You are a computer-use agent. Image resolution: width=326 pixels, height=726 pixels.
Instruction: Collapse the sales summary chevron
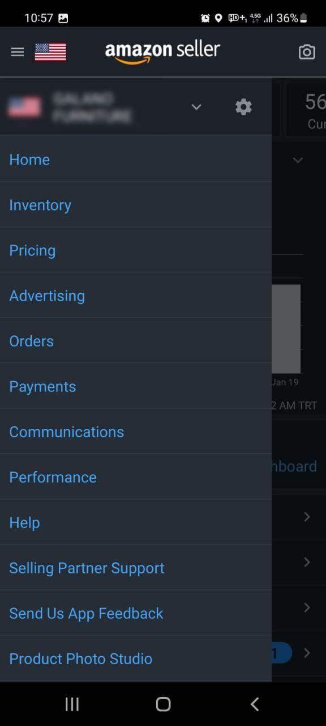click(298, 160)
